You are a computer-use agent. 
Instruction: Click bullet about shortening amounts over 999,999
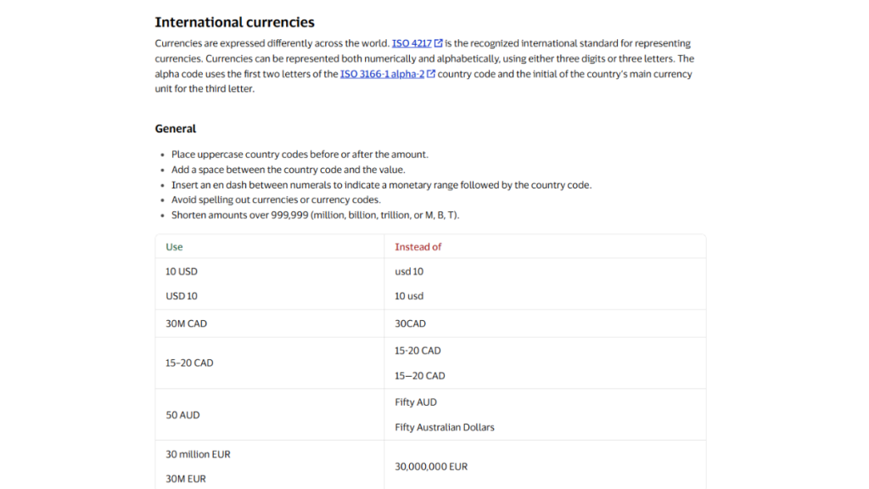[x=315, y=215]
